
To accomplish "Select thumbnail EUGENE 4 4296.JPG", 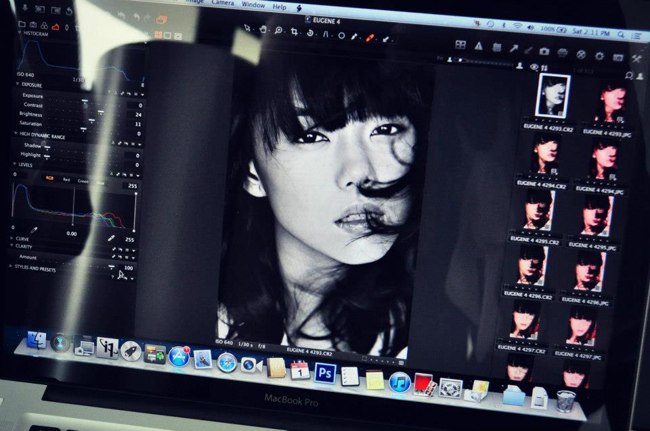I will (588, 271).
